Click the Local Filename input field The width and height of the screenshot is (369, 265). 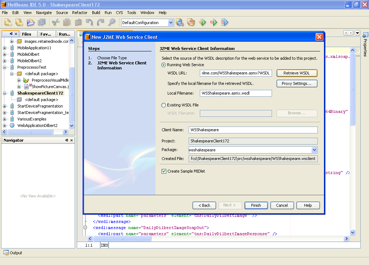[x=236, y=93]
